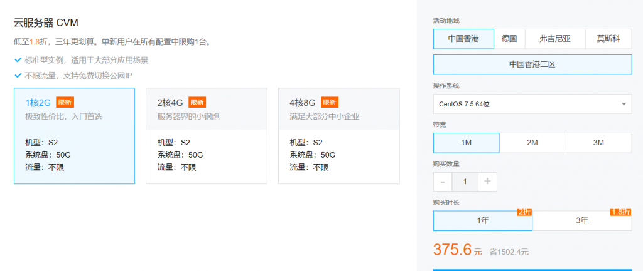
Task: Click the 活动地域 label
Action: [x=446, y=21]
